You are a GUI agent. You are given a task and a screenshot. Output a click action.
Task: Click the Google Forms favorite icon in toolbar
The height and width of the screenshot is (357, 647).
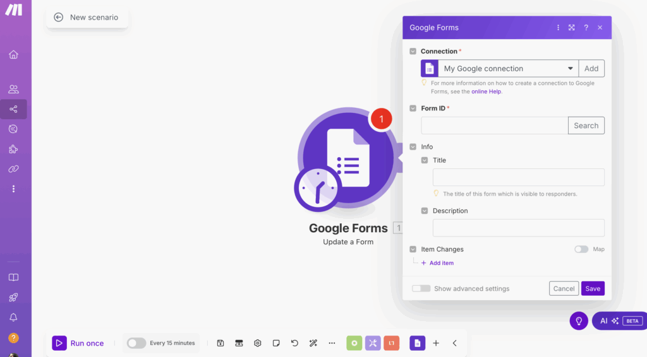coord(417,343)
